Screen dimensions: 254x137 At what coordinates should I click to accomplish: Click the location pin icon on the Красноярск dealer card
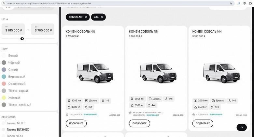[130, 113]
